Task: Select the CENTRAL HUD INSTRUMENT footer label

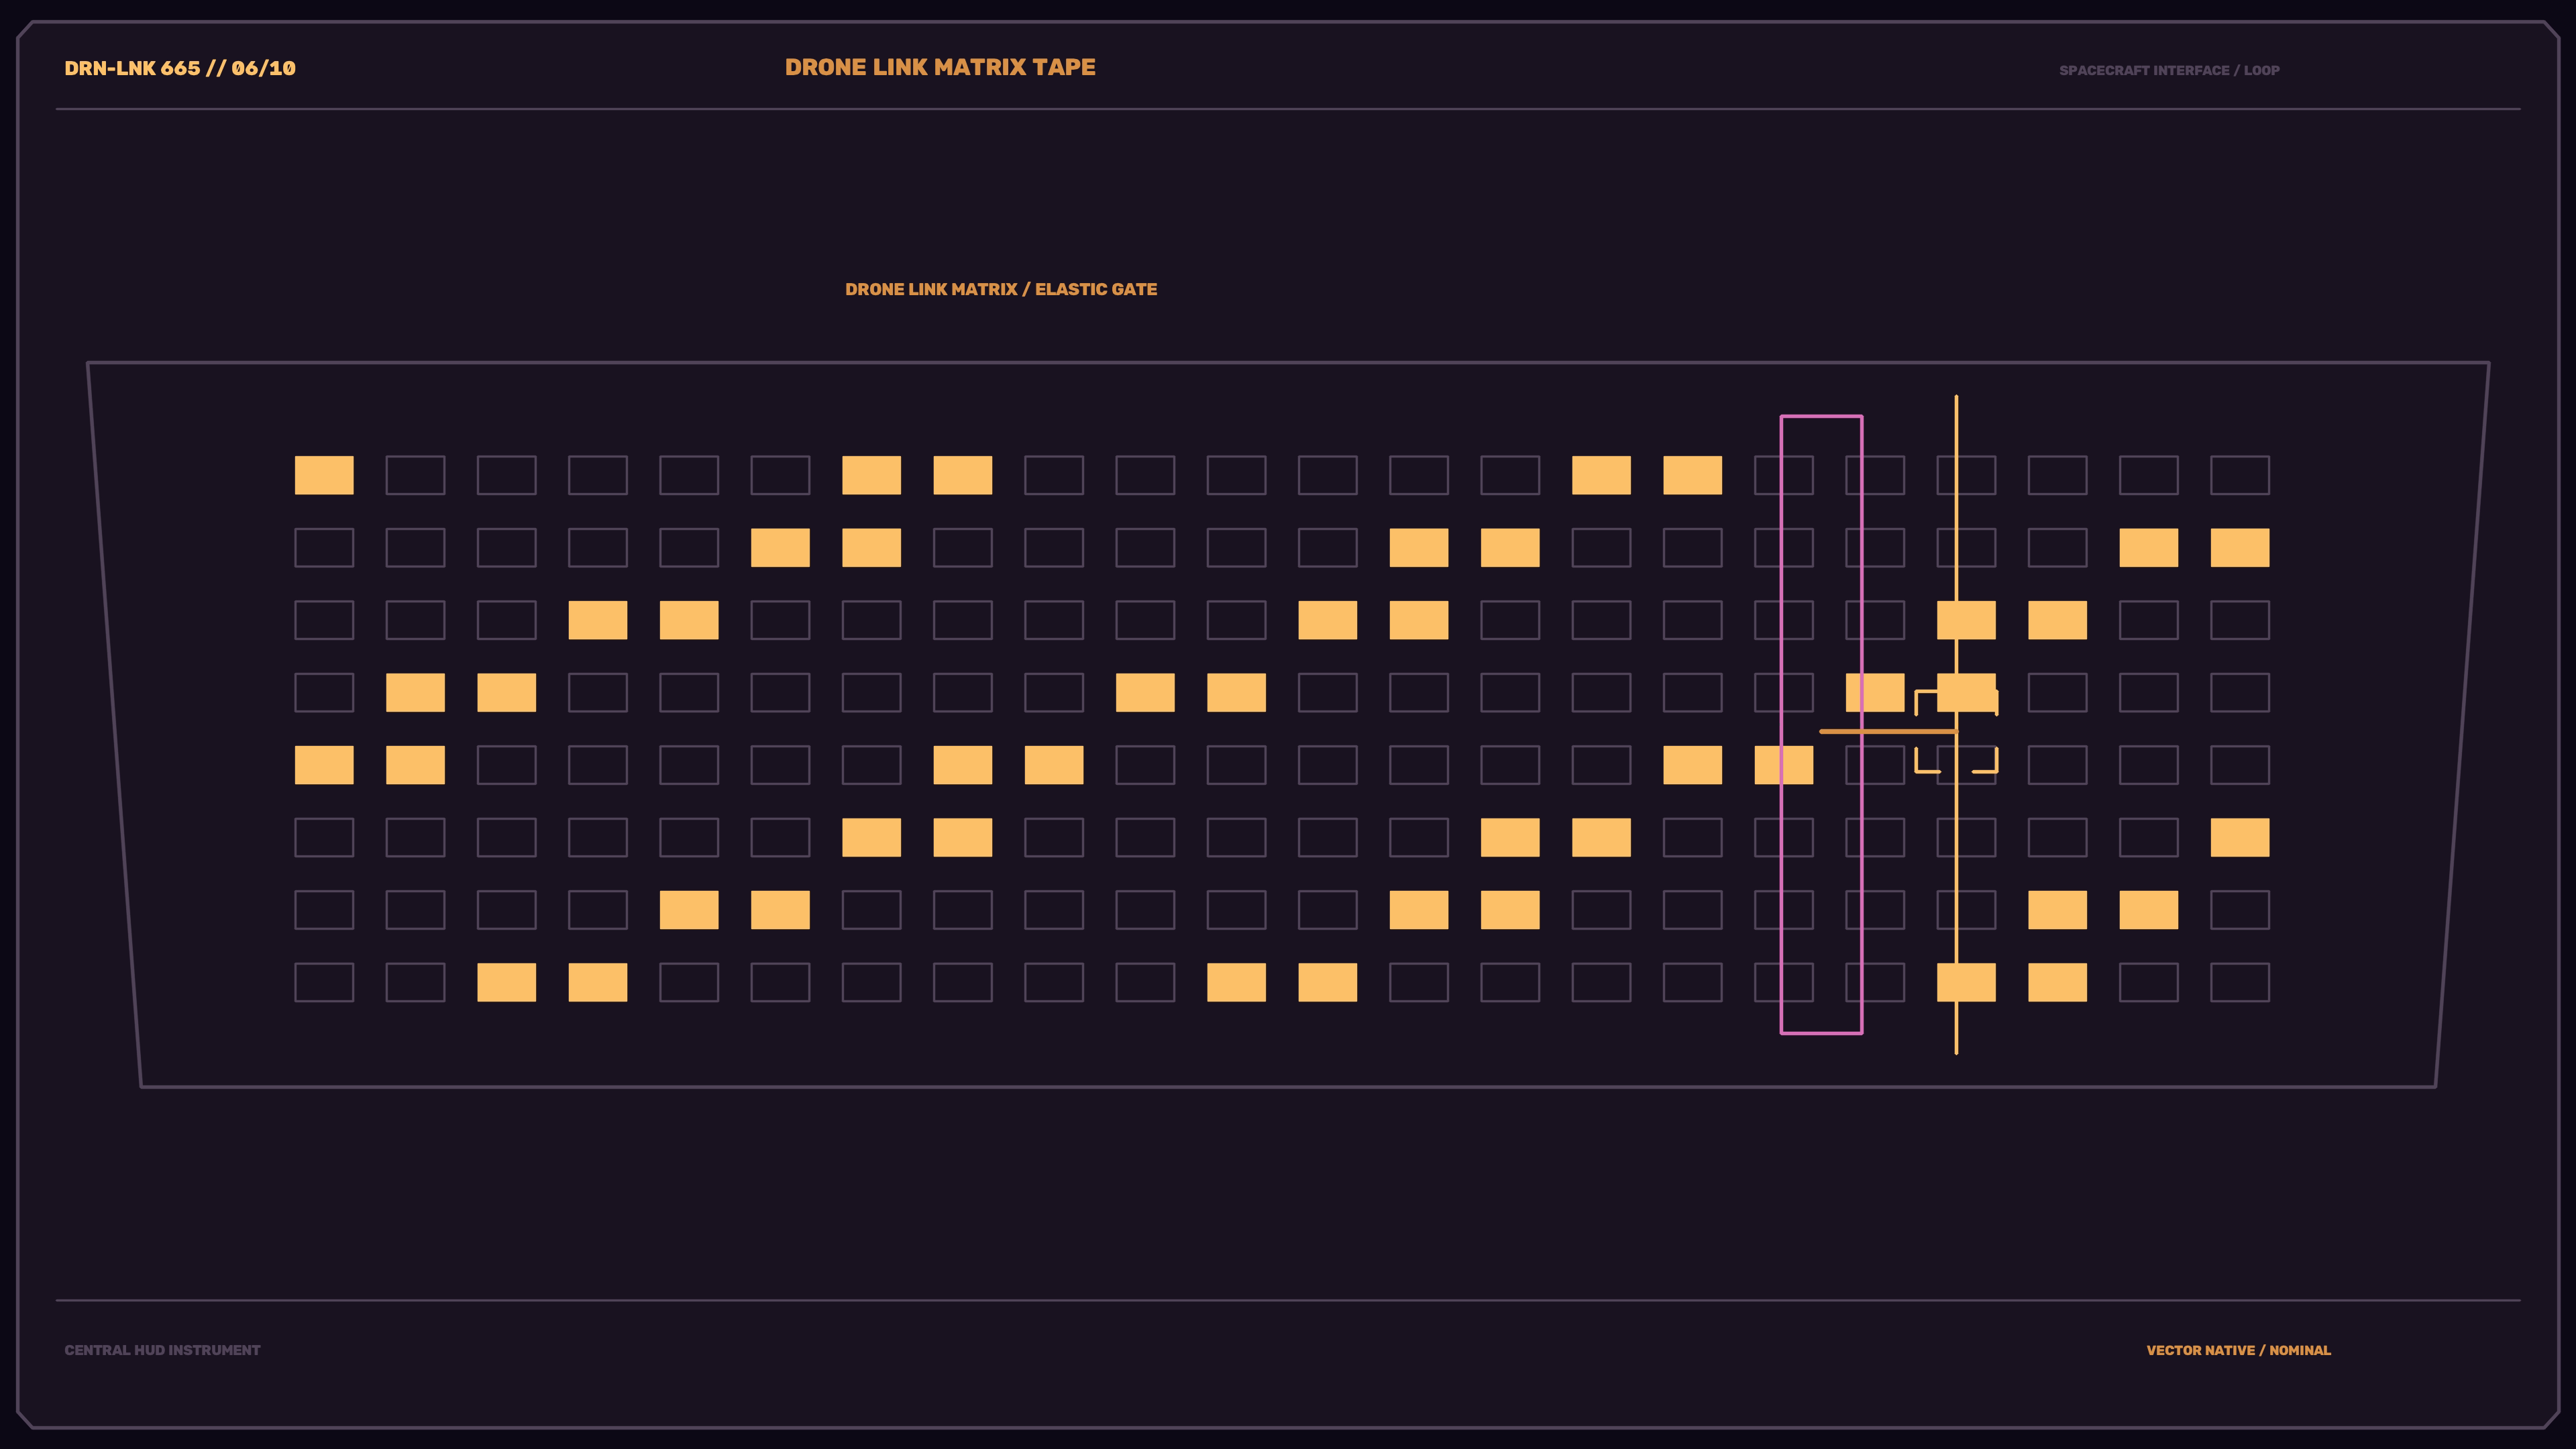Action: tap(162, 1350)
